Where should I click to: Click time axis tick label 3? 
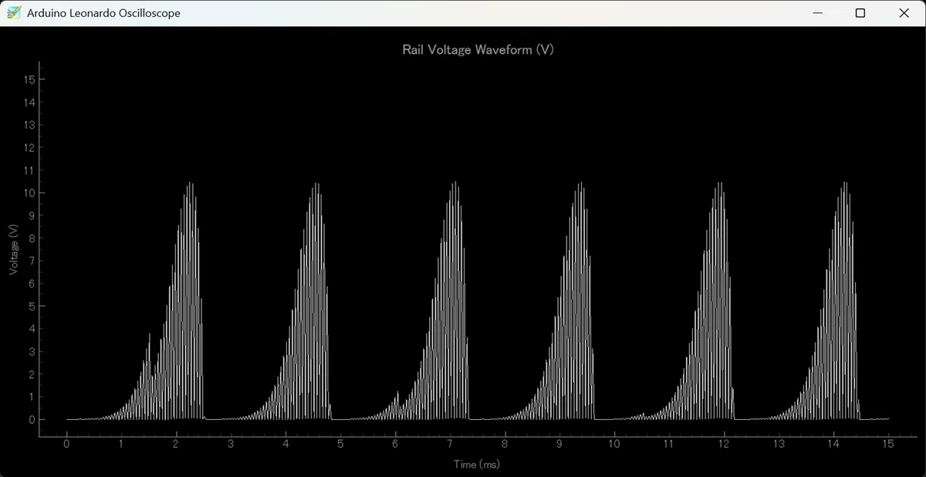coord(231,444)
